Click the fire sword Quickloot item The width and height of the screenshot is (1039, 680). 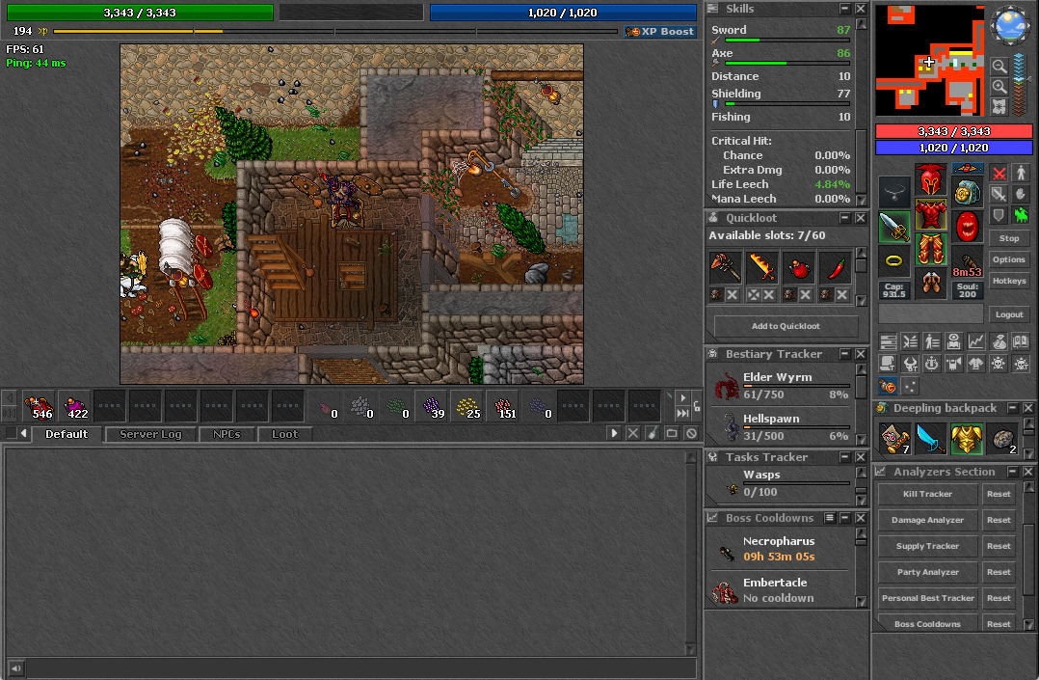pos(761,267)
